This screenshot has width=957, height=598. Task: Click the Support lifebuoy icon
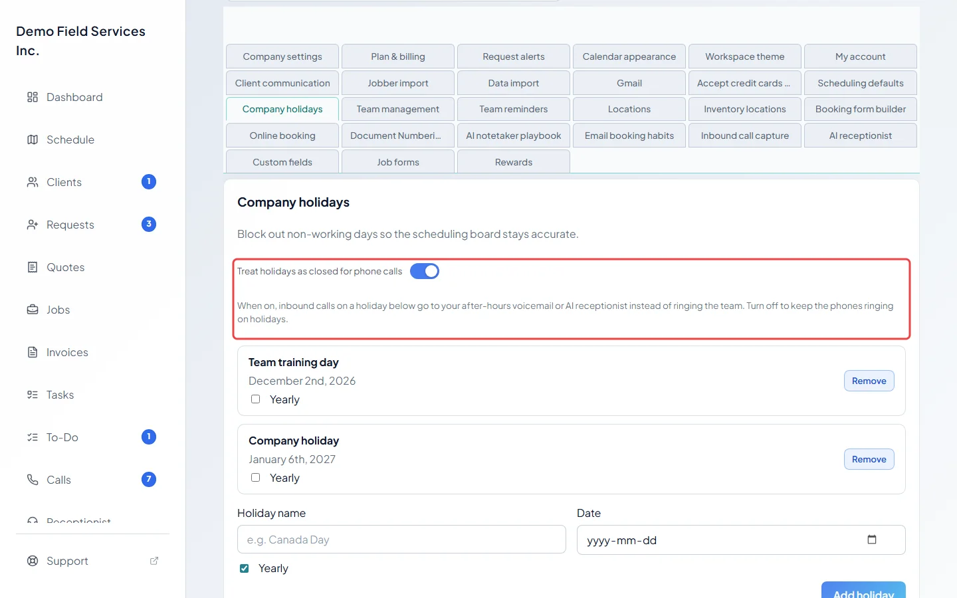(x=33, y=561)
